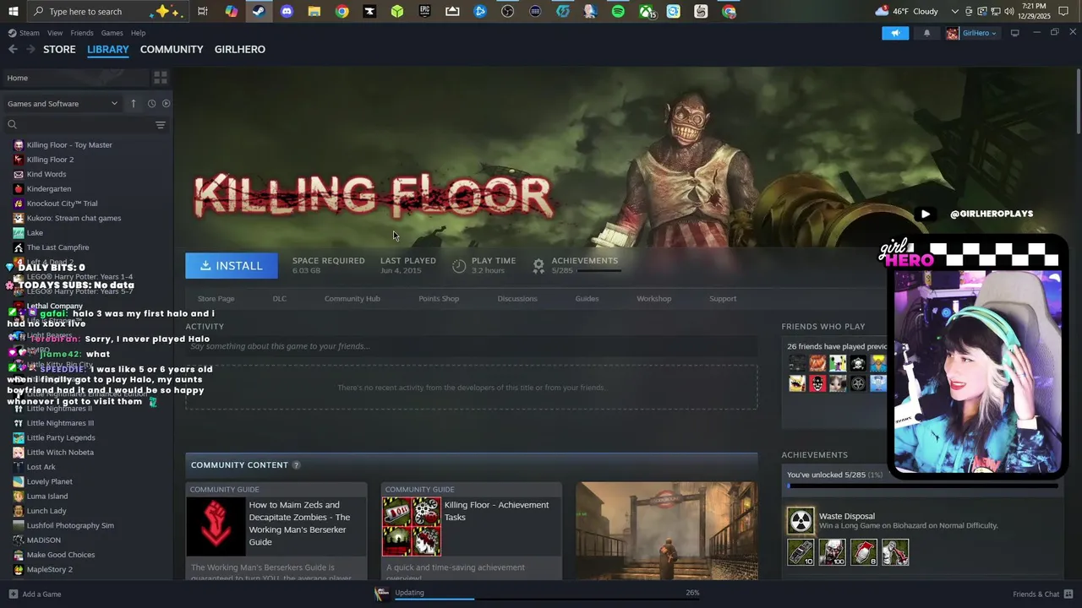Click the recent activity clock icon in sidebar
The height and width of the screenshot is (608, 1082).
point(151,103)
